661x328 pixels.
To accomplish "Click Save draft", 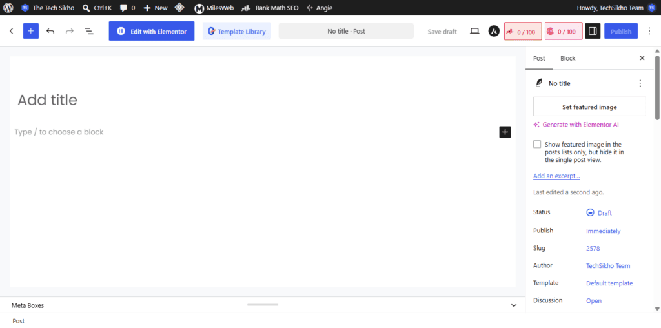I will pyautogui.click(x=442, y=31).
